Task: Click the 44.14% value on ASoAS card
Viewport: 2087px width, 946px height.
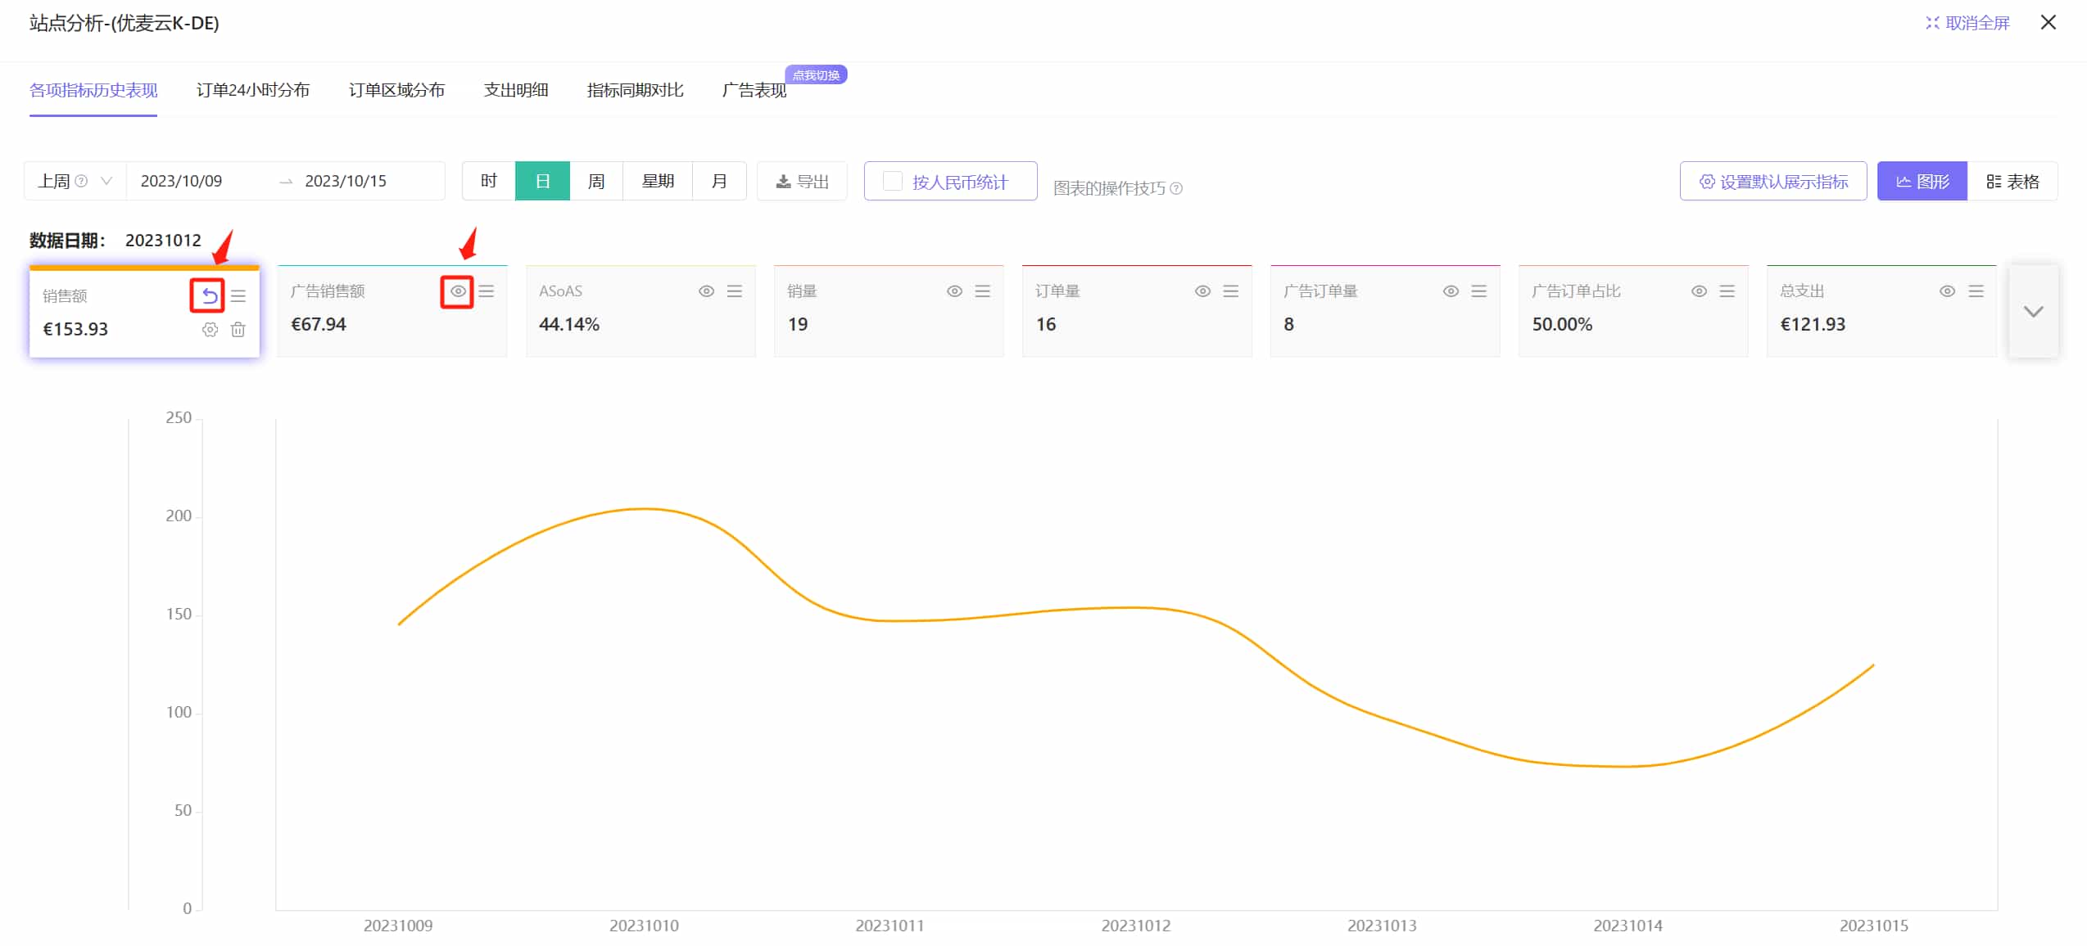Action: 569,325
